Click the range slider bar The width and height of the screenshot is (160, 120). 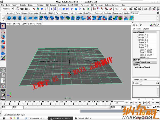pos(67,107)
